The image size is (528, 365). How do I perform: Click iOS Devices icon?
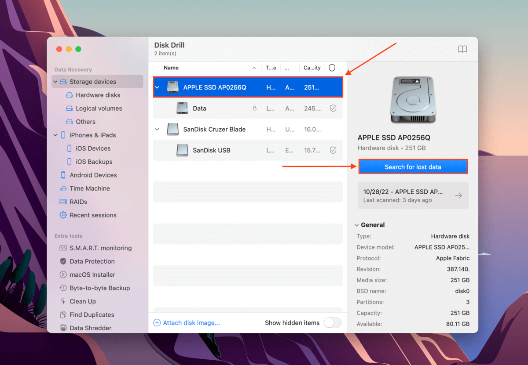click(x=69, y=148)
